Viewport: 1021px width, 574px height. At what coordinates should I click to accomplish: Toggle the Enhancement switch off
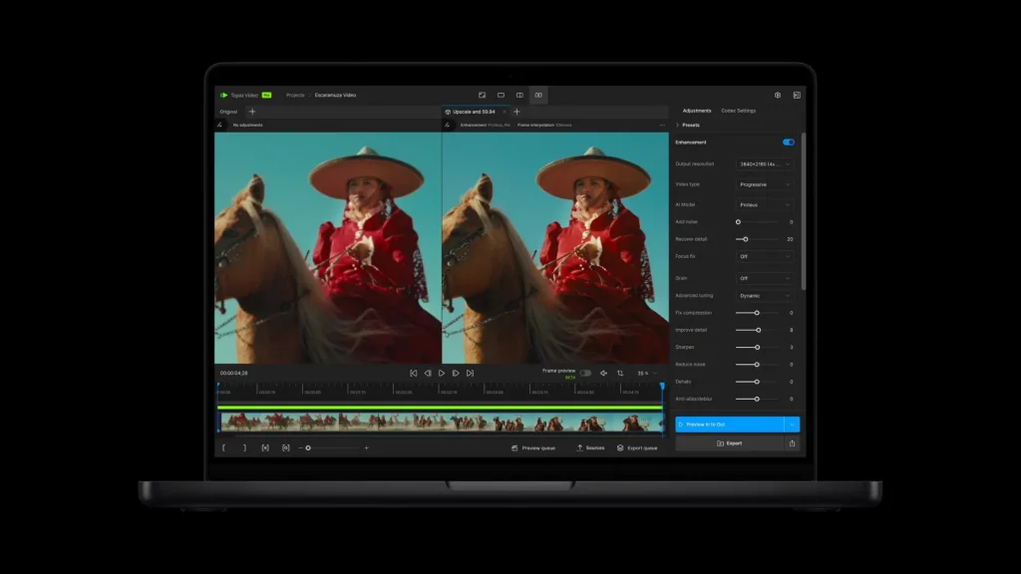(789, 143)
